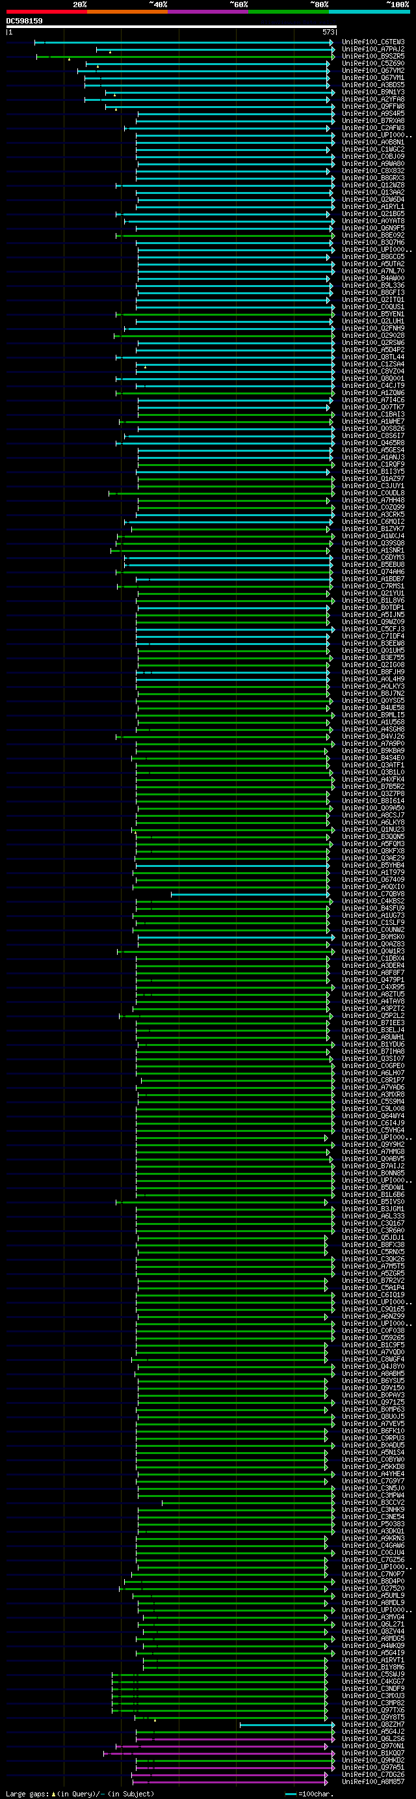The image size is (416, 1799).
Task: Select hit UniRef100_C6TEW3
Action: 372,42
